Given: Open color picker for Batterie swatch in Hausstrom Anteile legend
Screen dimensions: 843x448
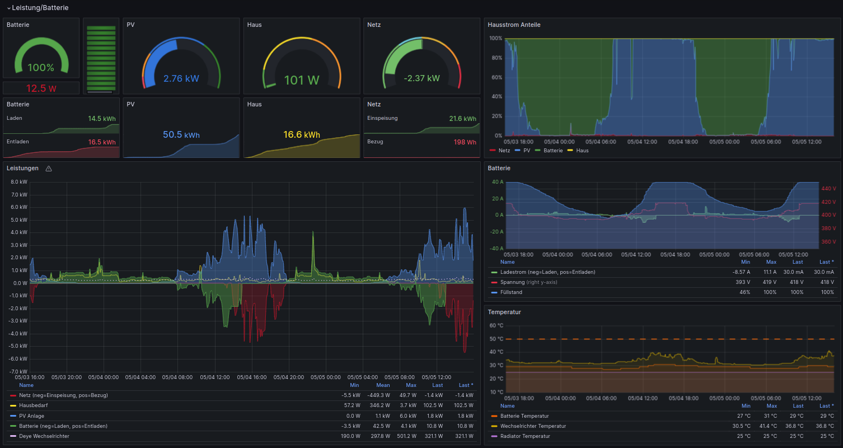Looking at the screenshot, I should coord(538,150).
